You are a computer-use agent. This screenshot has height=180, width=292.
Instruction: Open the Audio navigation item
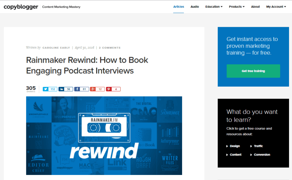(x=195, y=7)
